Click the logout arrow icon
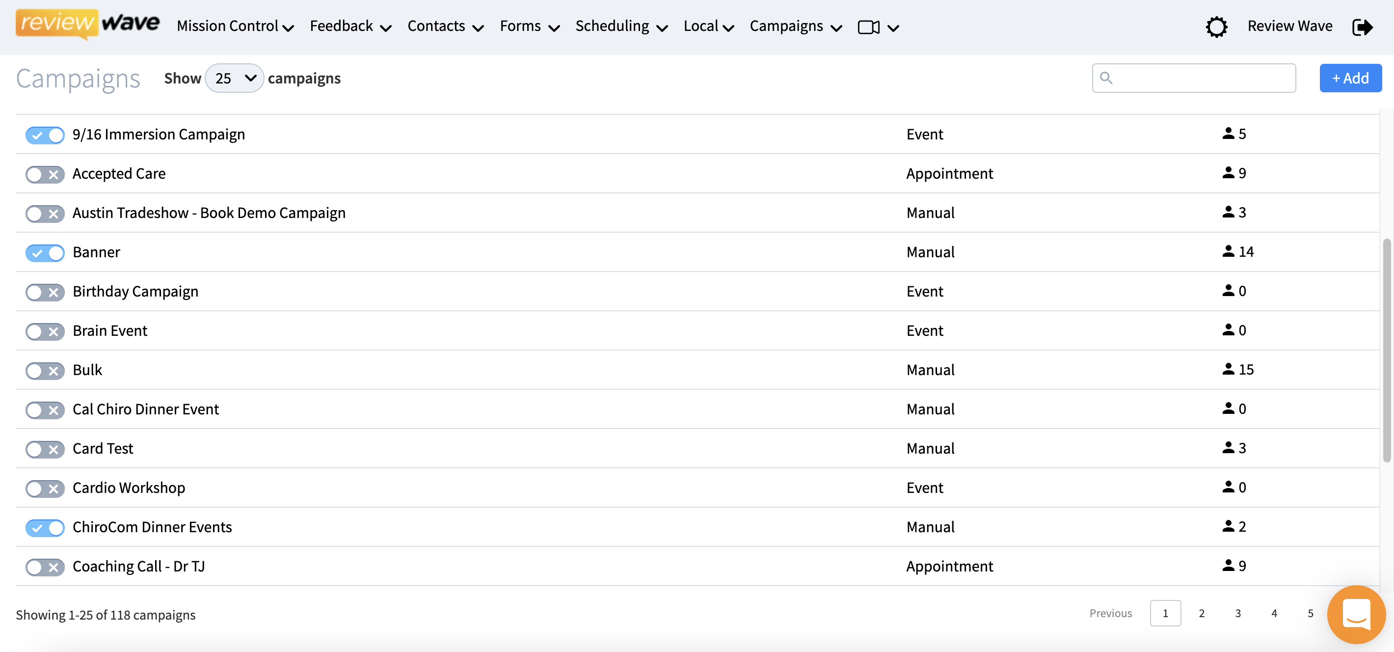1394x652 pixels. pyautogui.click(x=1362, y=27)
